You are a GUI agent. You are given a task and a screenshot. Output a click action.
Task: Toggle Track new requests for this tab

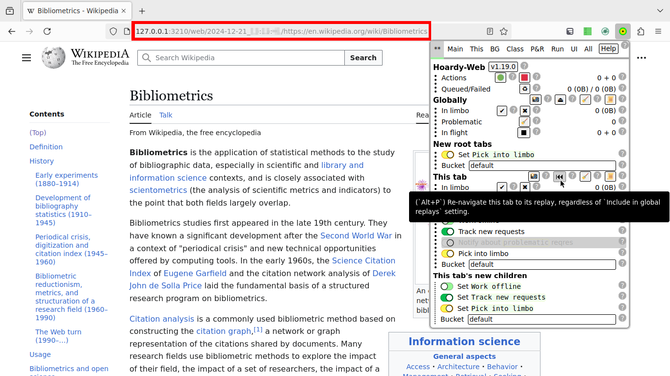(x=447, y=232)
